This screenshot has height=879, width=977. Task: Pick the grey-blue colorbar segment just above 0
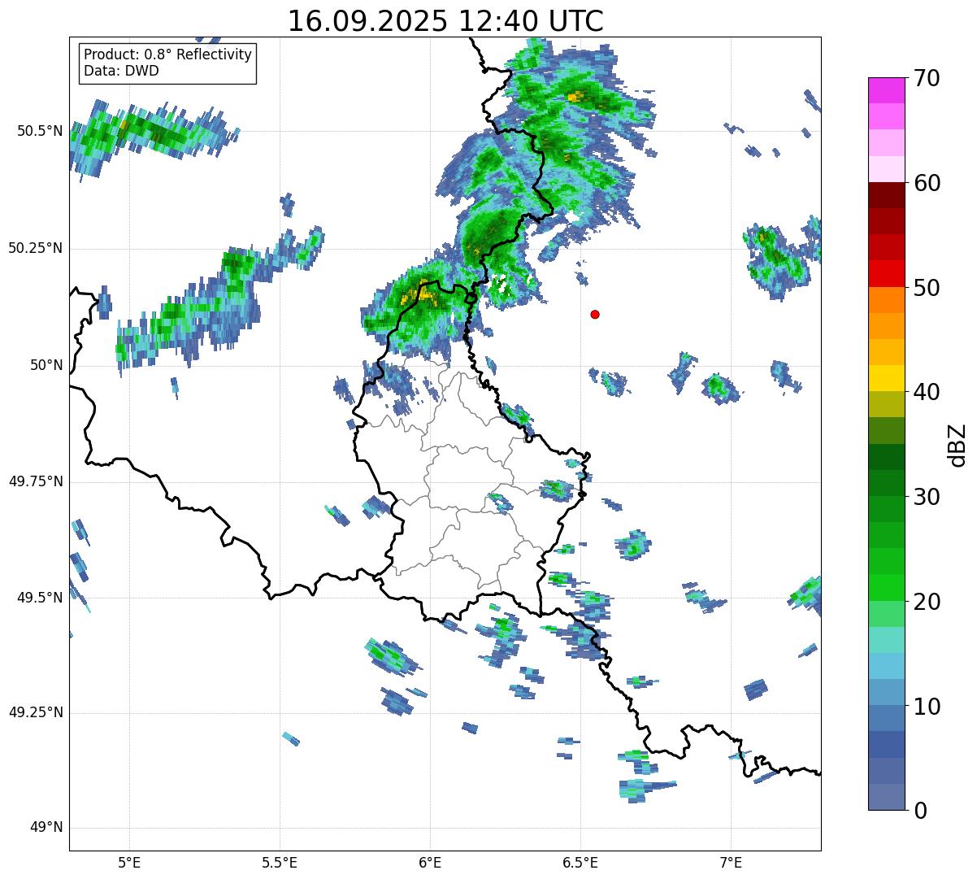(886, 797)
